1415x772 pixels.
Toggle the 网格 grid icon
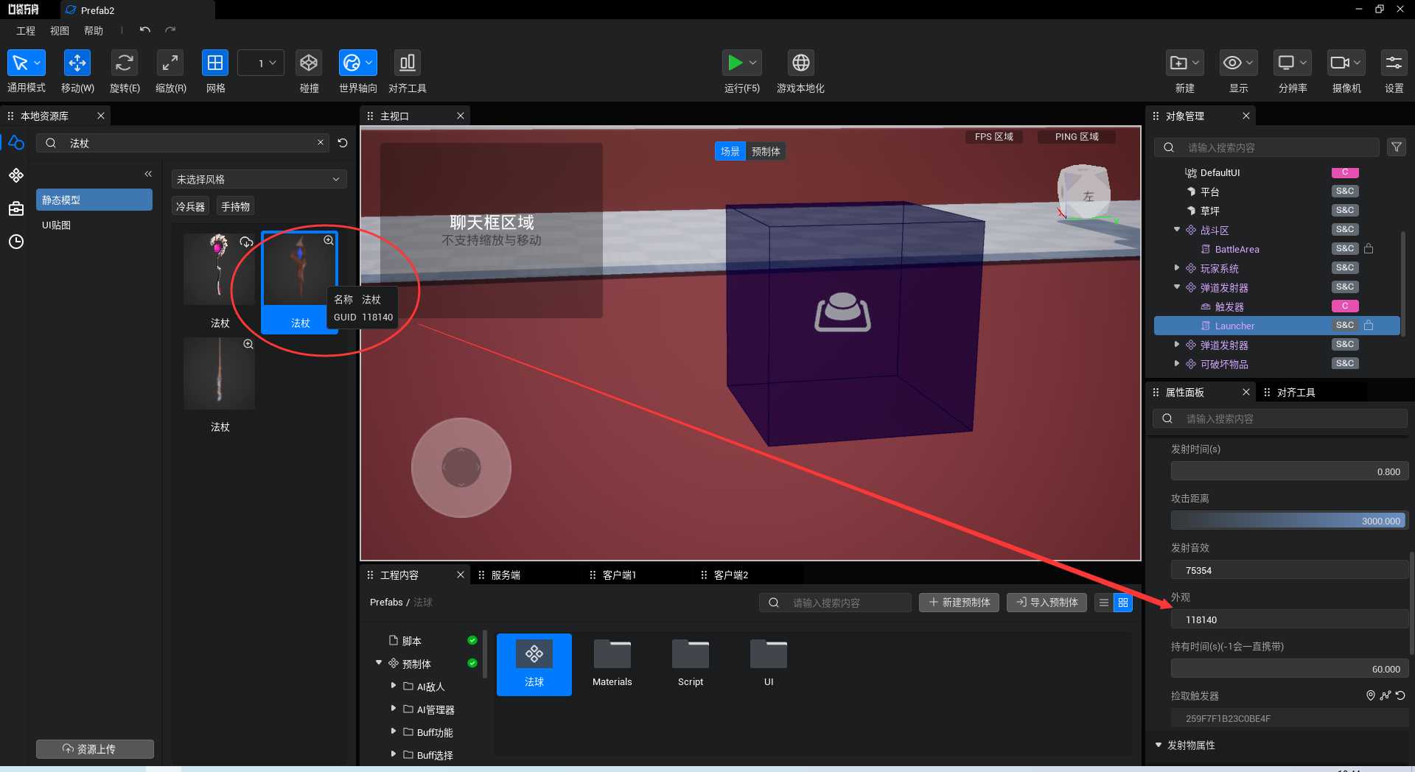(215, 63)
